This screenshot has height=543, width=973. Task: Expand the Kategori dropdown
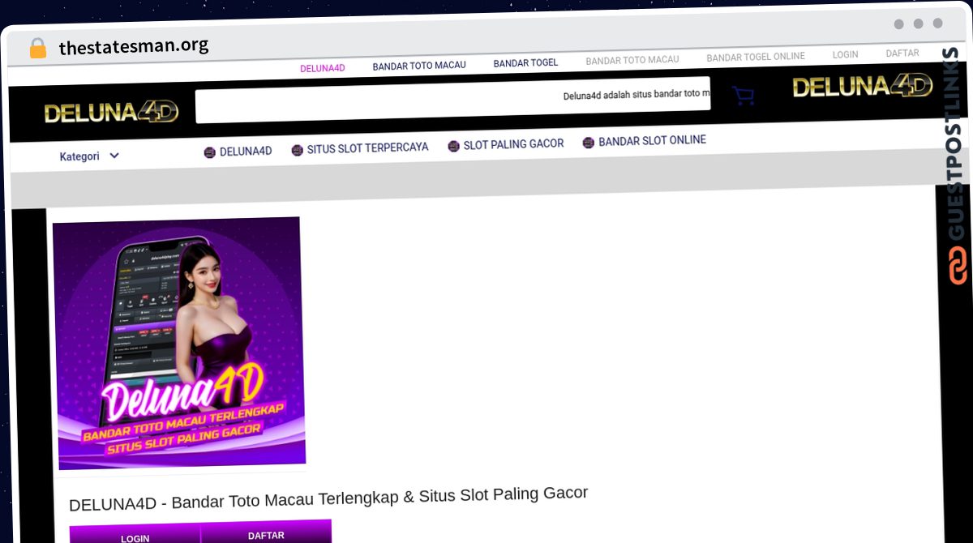pyautogui.click(x=89, y=156)
